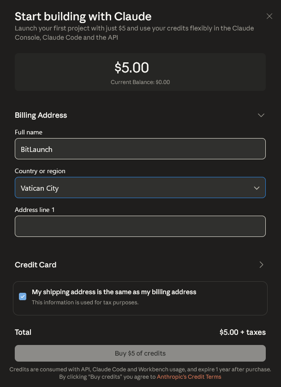The width and height of the screenshot is (281, 387).
Task: Uncheck the shipping address same as billing checkbox
Action: coord(23,296)
